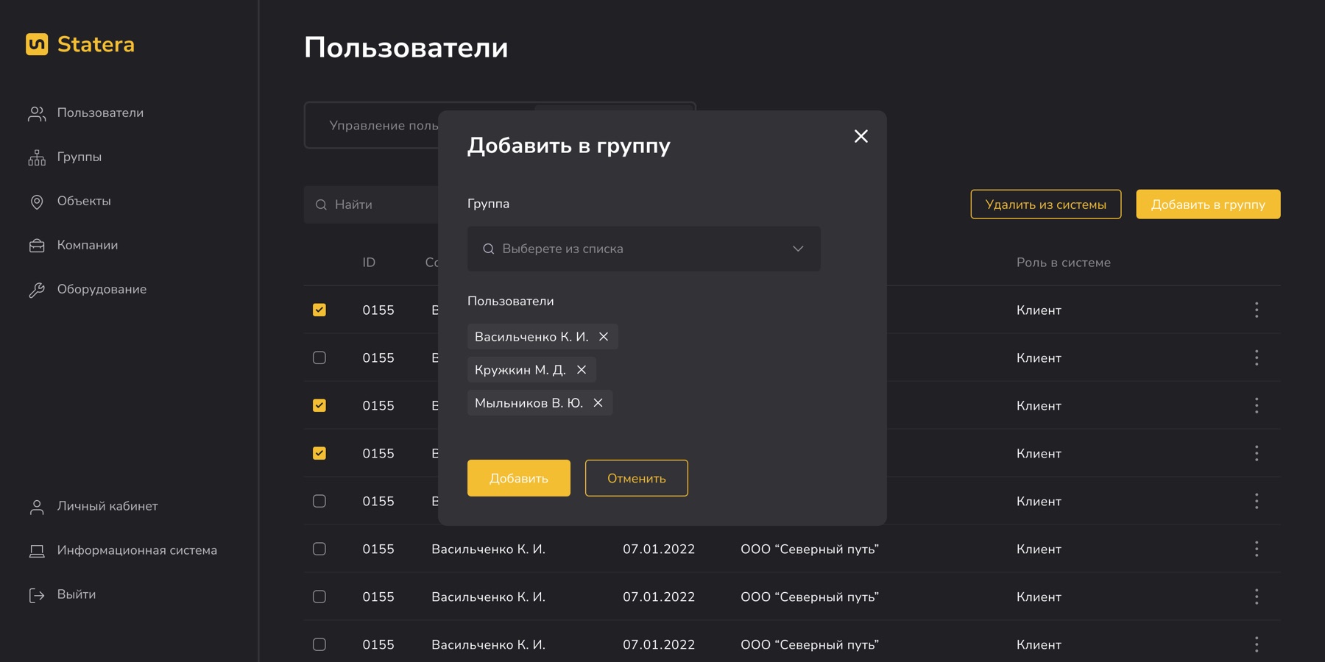
Task: Click the yellow Добавить в группу button
Action: tap(1209, 204)
